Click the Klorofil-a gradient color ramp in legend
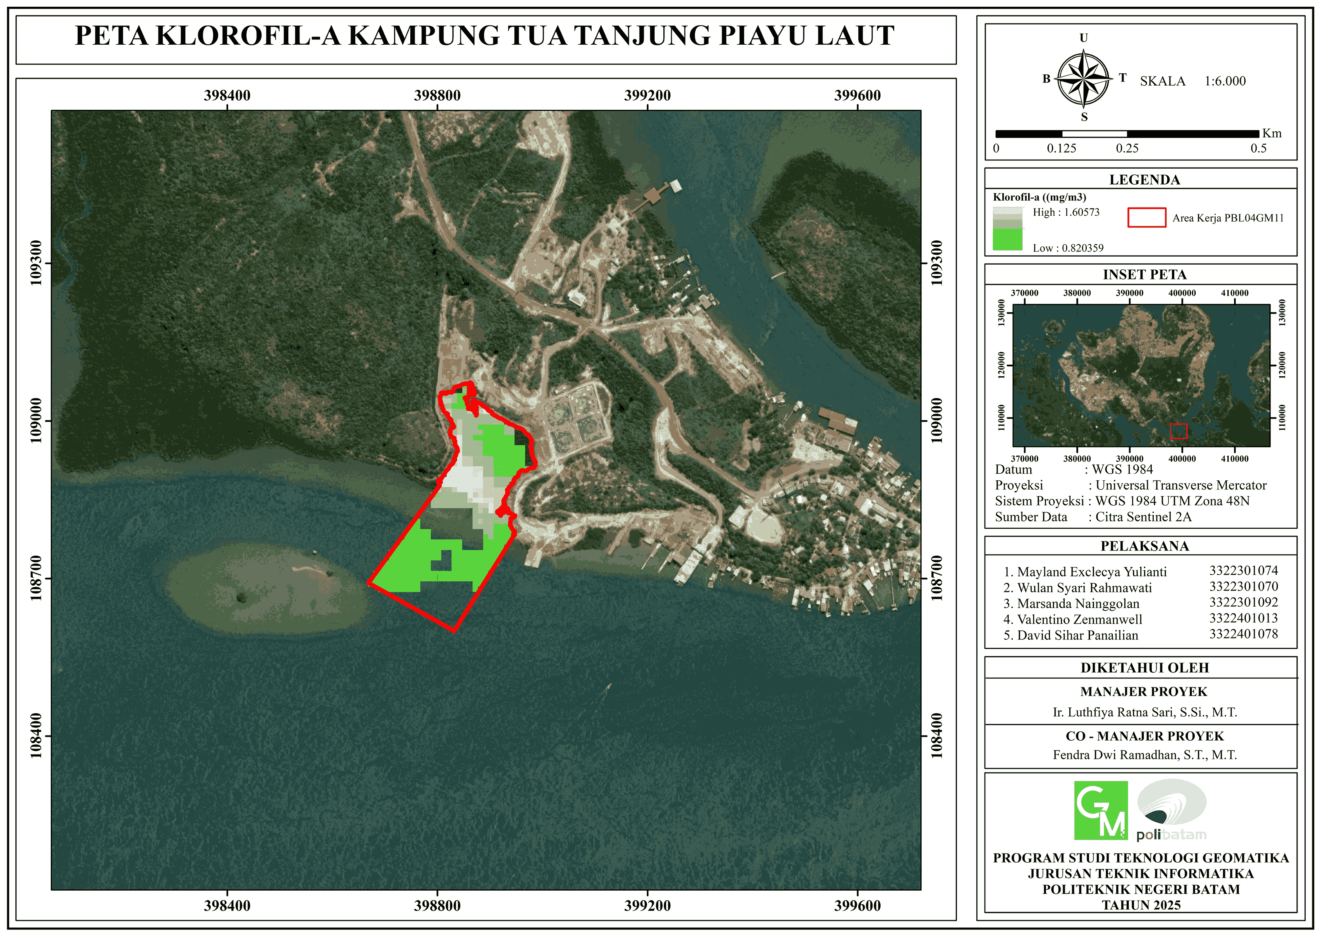Screen dimensions: 1324x937 1007,229
